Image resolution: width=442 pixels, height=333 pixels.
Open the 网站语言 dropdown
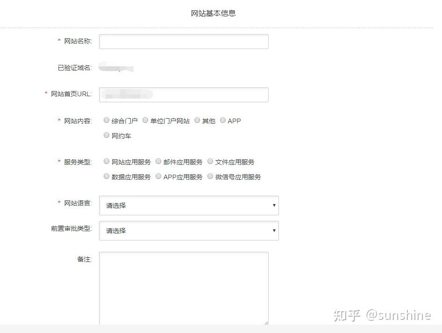(189, 205)
